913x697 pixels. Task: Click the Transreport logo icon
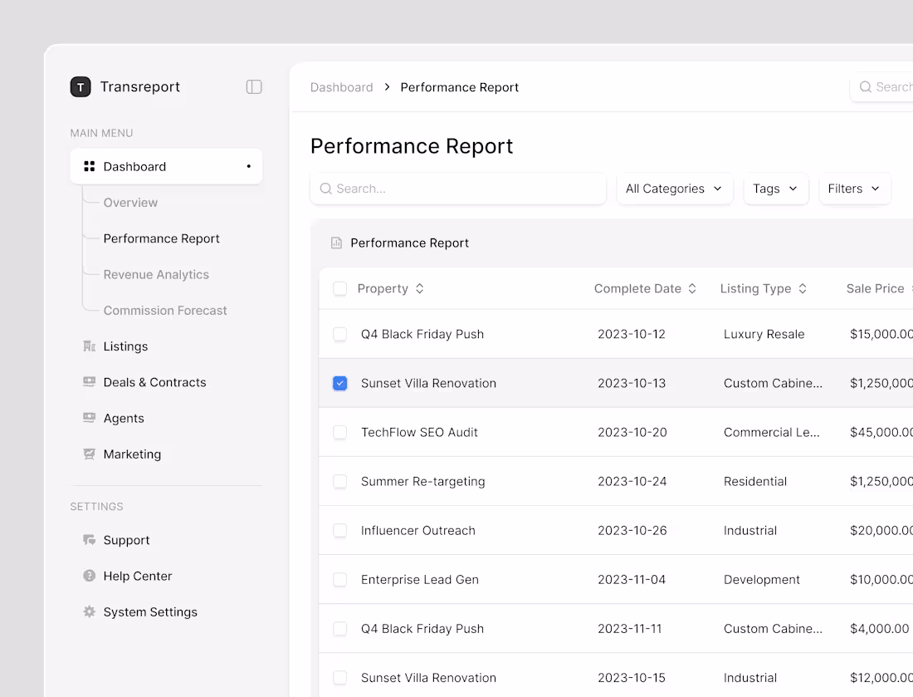click(81, 86)
